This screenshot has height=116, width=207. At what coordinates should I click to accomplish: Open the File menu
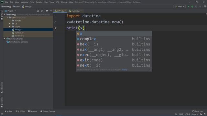[6, 2]
